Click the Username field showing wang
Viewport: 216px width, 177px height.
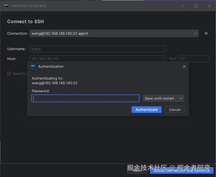pos(97,49)
